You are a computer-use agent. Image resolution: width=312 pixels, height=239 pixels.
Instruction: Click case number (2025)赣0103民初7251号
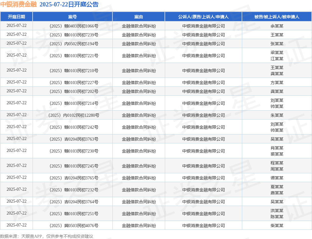pos(73,214)
